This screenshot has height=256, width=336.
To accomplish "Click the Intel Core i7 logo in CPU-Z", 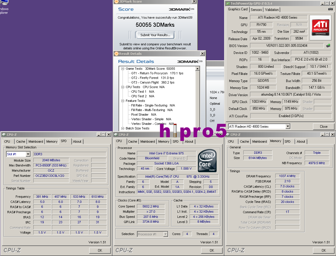I will 207,161.
